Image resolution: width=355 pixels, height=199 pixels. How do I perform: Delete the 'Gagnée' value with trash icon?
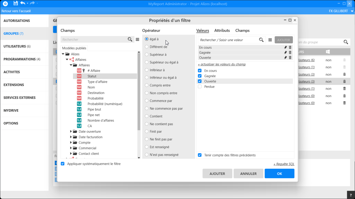pyautogui.click(x=290, y=53)
